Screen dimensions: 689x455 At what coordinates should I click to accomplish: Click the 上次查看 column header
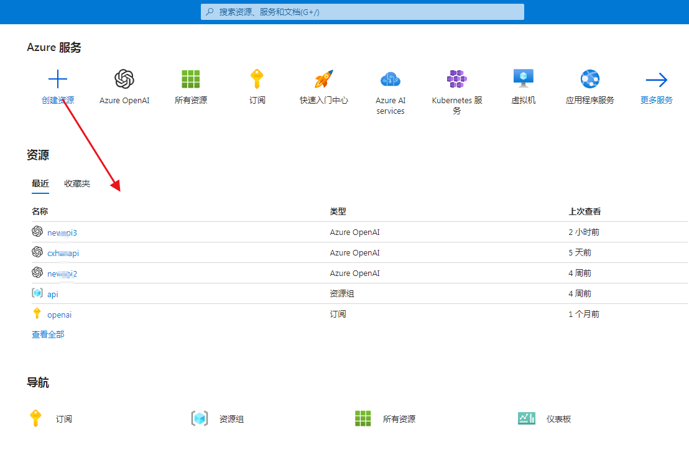[585, 212]
